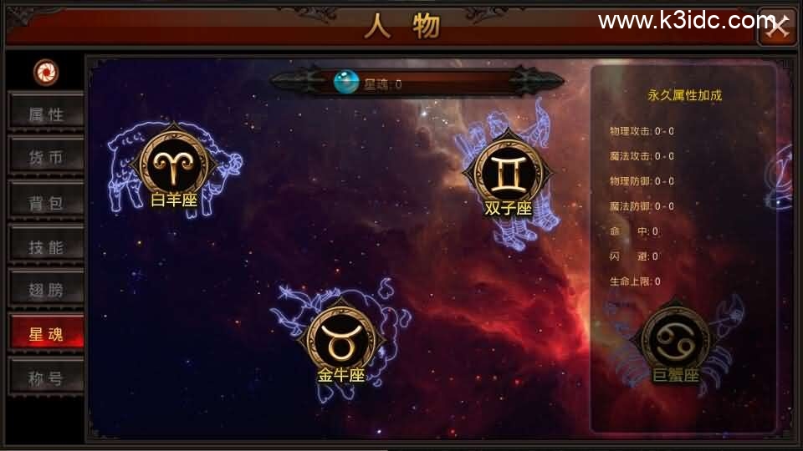This screenshot has width=803, height=451.
Task: Click the 永久属性加成 panel heading
Action: click(x=685, y=95)
